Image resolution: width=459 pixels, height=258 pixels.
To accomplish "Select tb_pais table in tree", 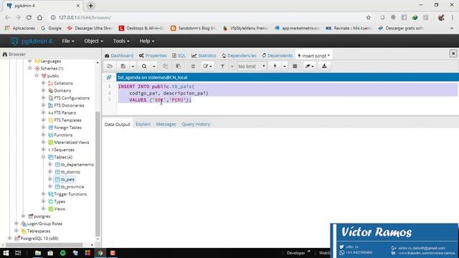I will point(67,179).
